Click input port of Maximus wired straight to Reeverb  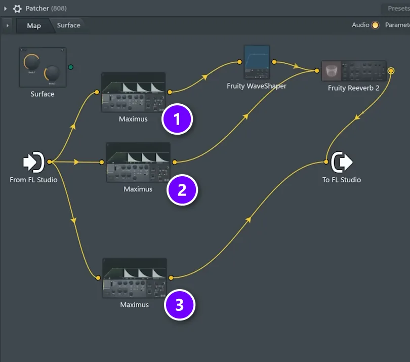[102, 162]
